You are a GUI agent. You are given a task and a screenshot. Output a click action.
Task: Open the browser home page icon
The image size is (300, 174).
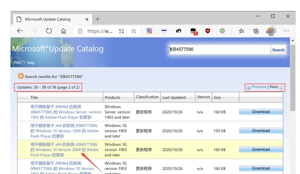pos(64,31)
